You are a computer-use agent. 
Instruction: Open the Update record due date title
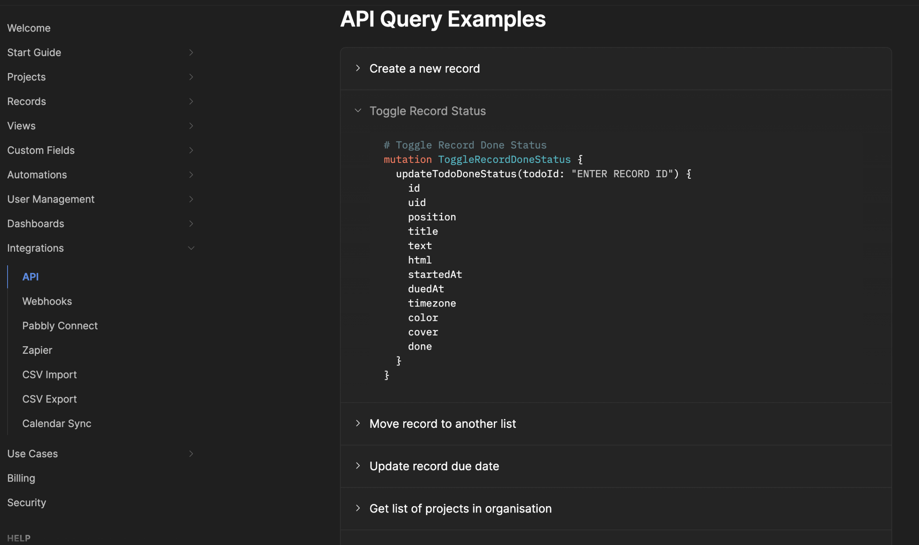point(434,466)
